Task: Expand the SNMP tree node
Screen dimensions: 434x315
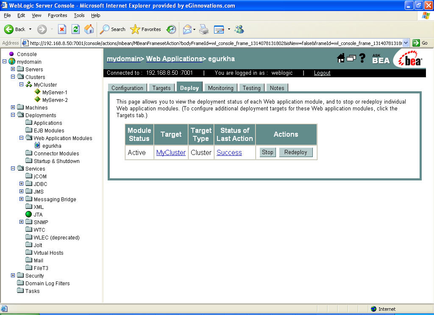Action: pyautogui.click(x=21, y=222)
